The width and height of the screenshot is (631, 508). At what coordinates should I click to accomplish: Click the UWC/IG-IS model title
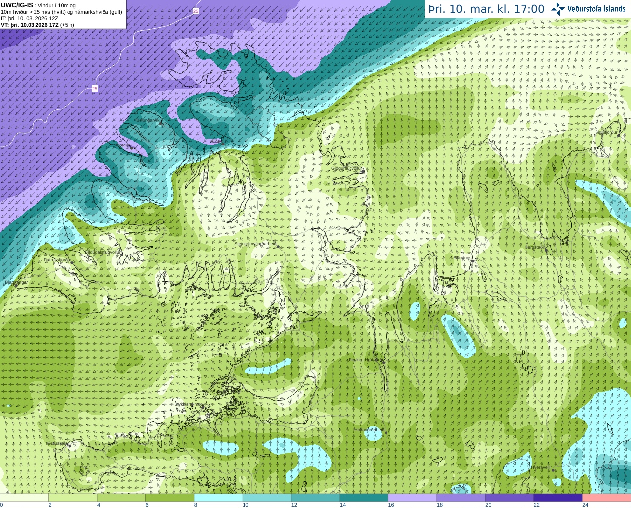[17, 5]
